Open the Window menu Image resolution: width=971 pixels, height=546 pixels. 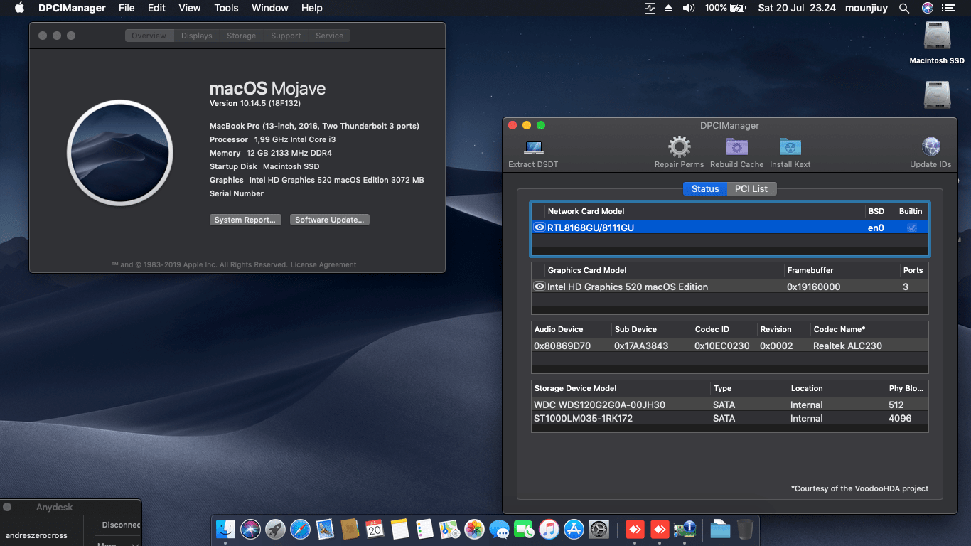point(270,8)
